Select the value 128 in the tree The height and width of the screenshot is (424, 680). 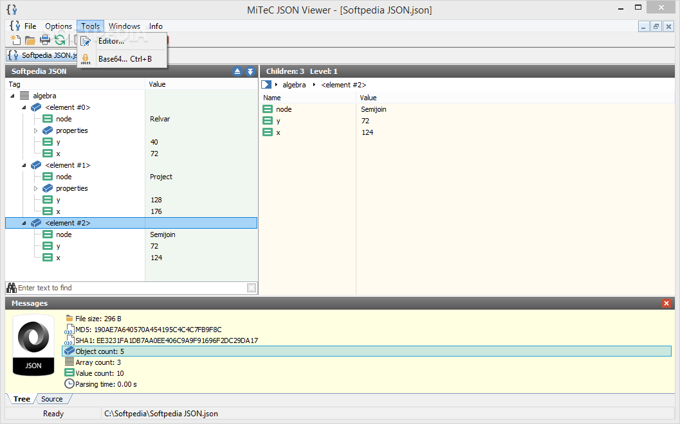coord(156,200)
